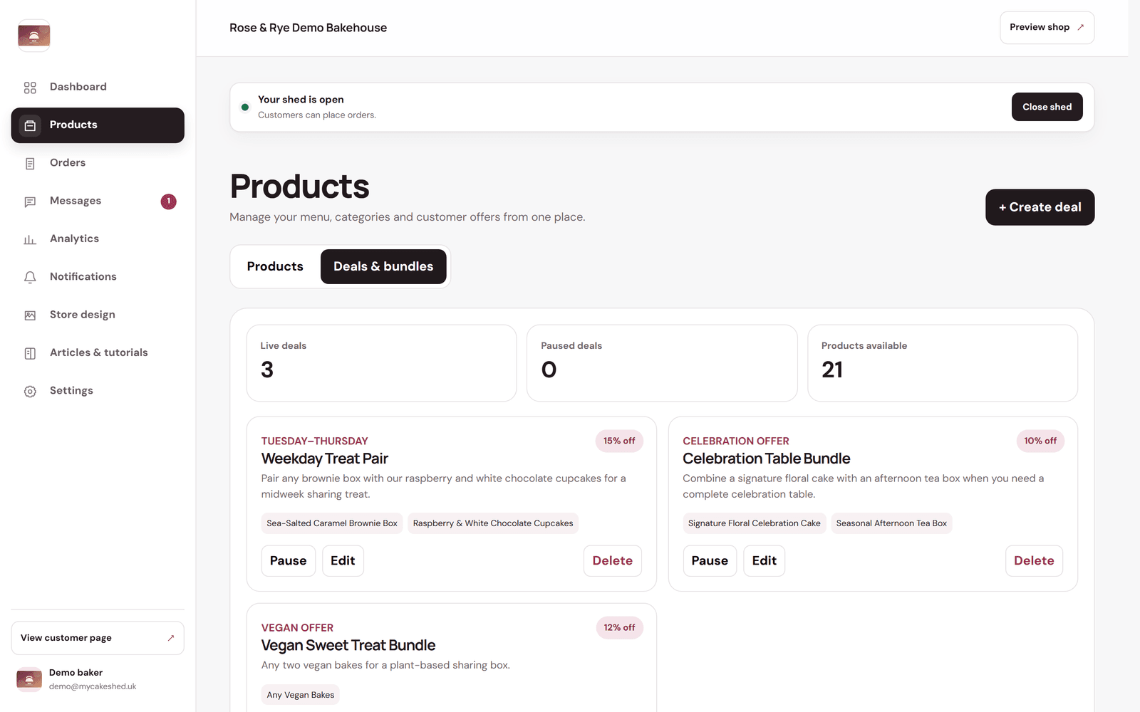Open Messages in the sidebar
Screen dimensions: 1140x712
[98, 201]
